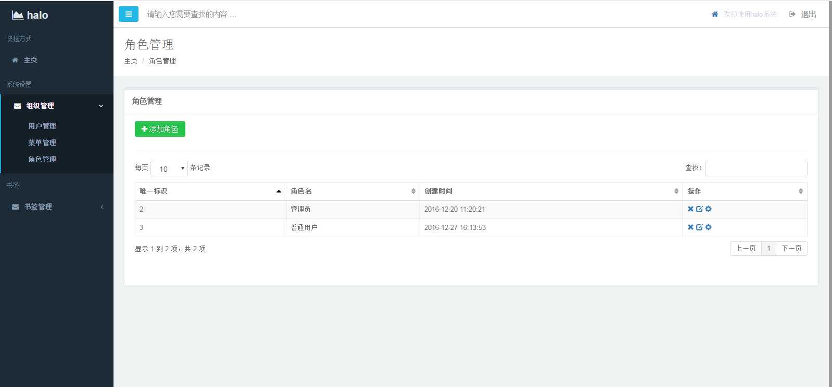Click the logout arrow icon
Viewport: 832px width, 387px height.
[x=792, y=14]
